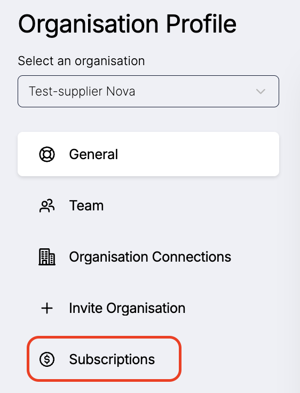Choose Invite Organisation
The image size is (300, 393).
pos(148,308)
